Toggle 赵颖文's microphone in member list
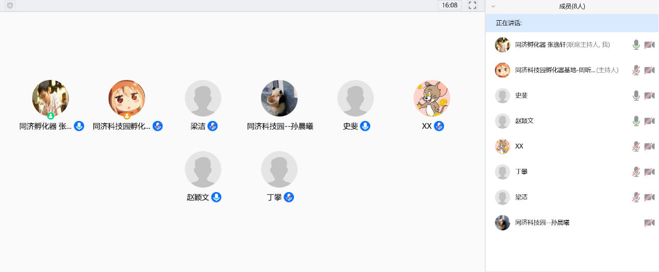 (636, 121)
